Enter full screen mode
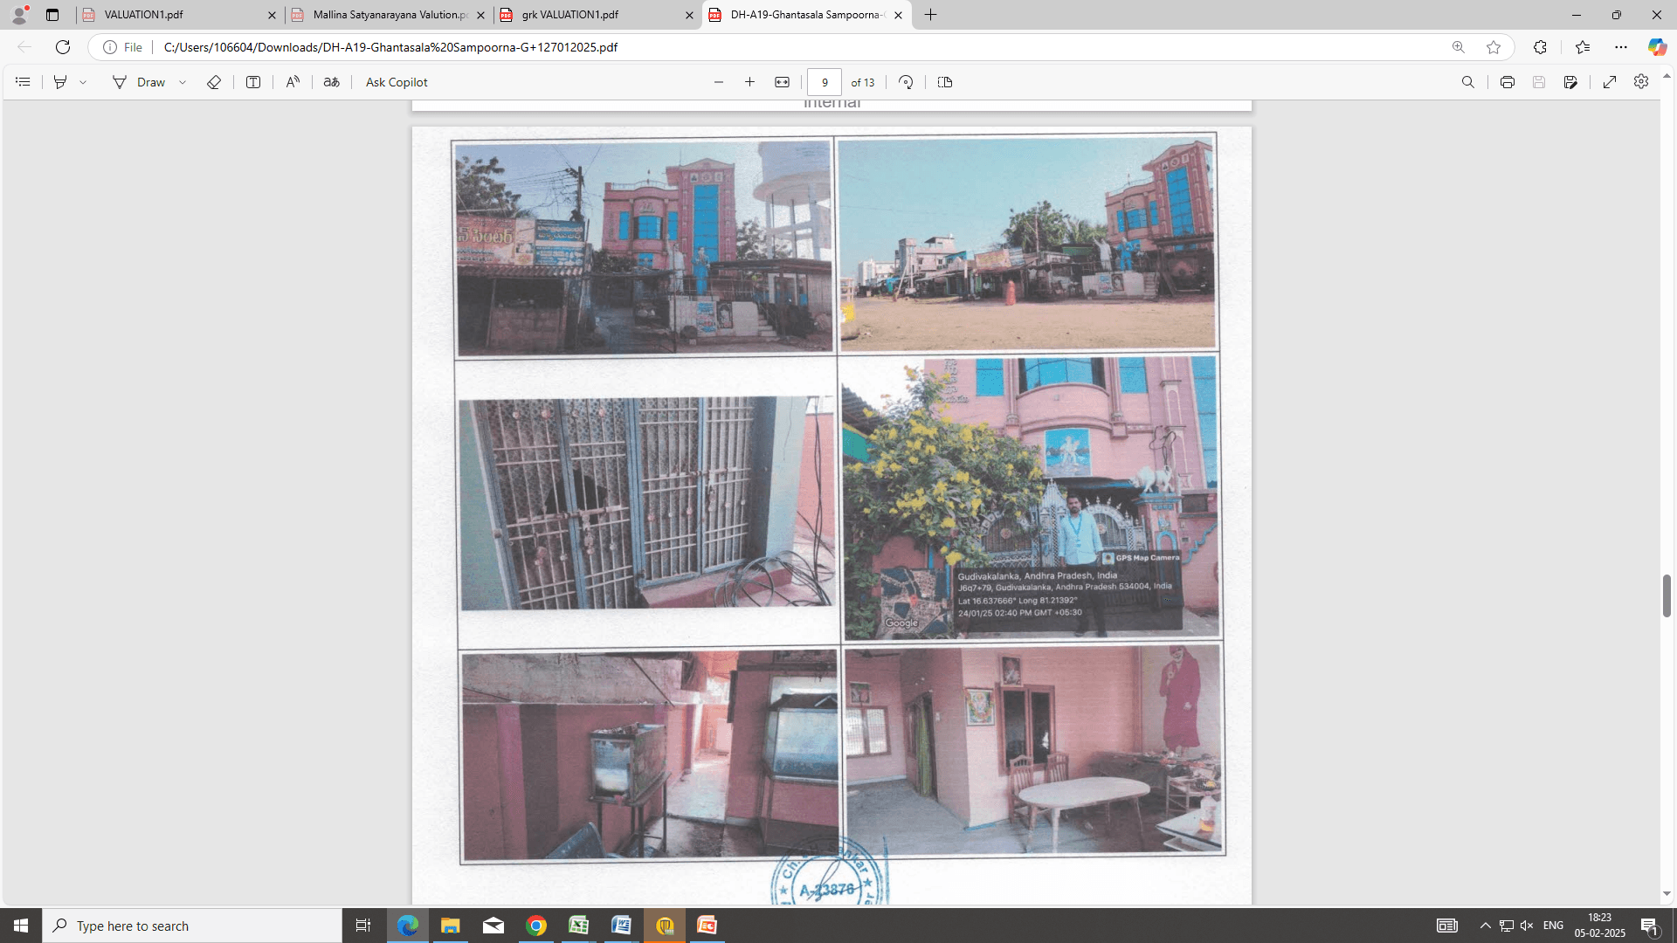The height and width of the screenshot is (943, 1677). (x=1610, y=82)
